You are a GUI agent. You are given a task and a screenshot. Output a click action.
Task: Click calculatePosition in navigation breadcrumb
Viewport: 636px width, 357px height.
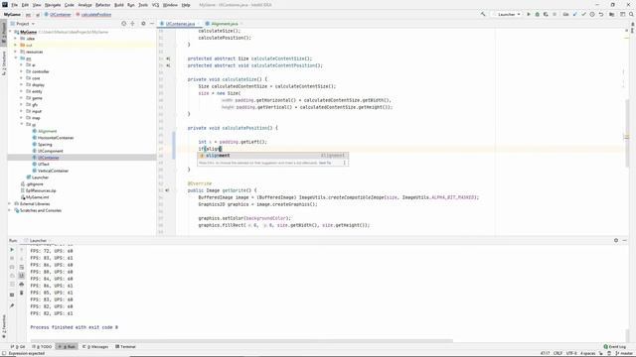[x=93, y=15]
